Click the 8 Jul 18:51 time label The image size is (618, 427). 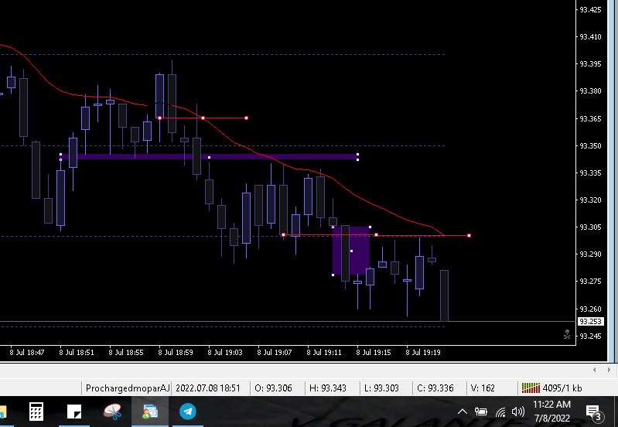[77, 352]
